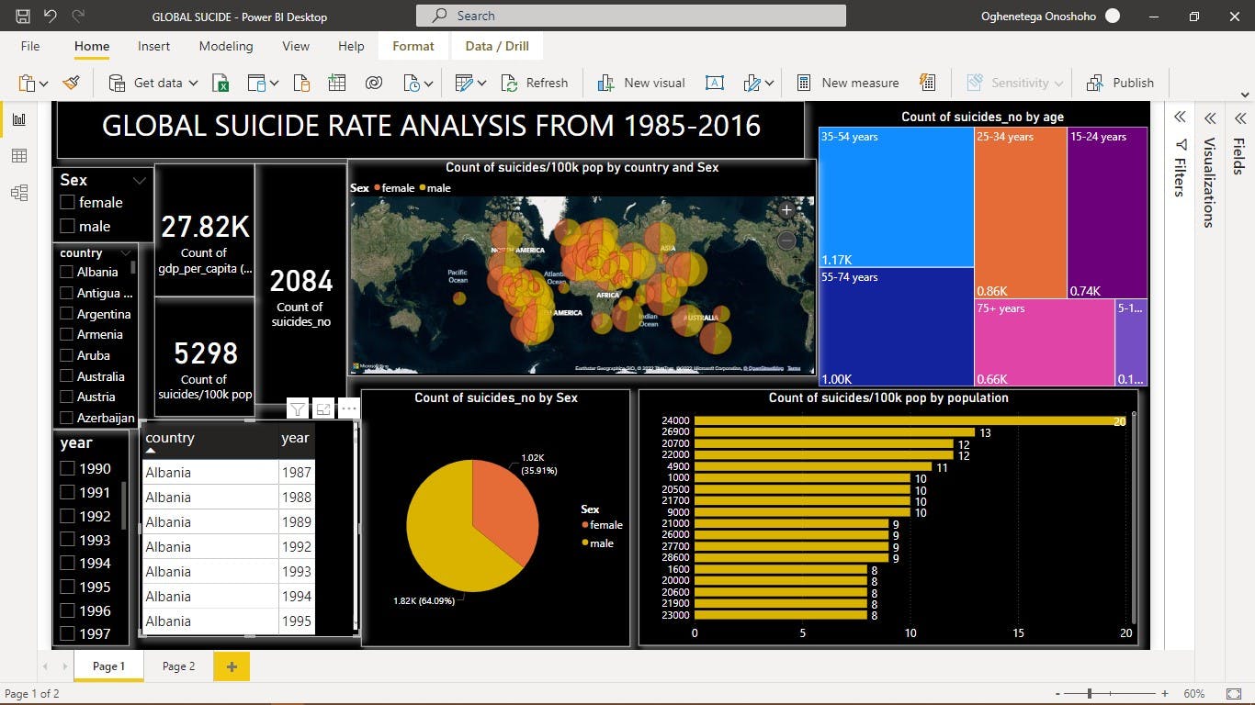
Task: Open the File menu
Action: click(30, 46)
